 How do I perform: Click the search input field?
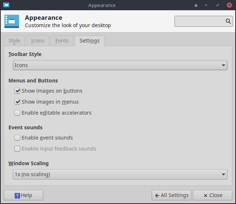coord(200,22)
